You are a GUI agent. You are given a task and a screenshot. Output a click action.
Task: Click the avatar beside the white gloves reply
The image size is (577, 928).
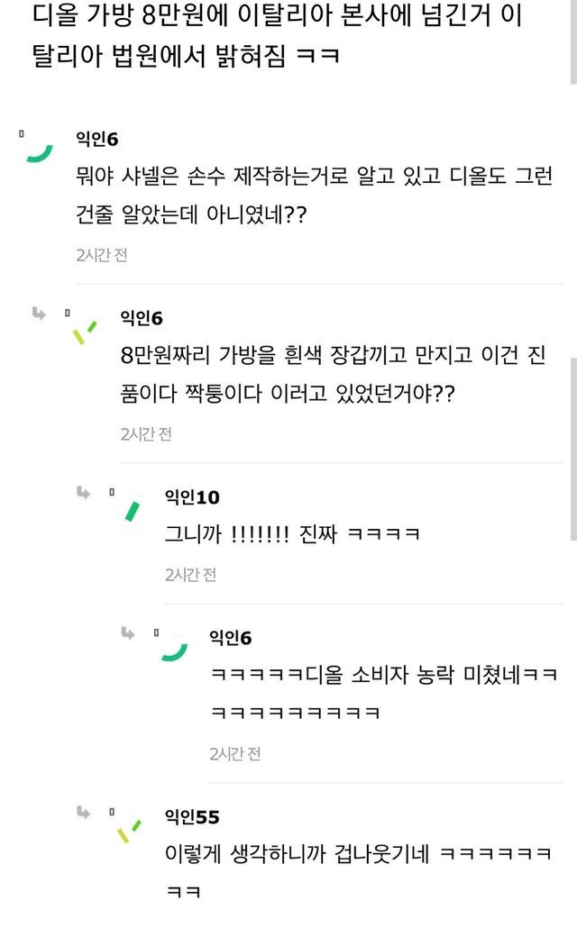[84, 332]
